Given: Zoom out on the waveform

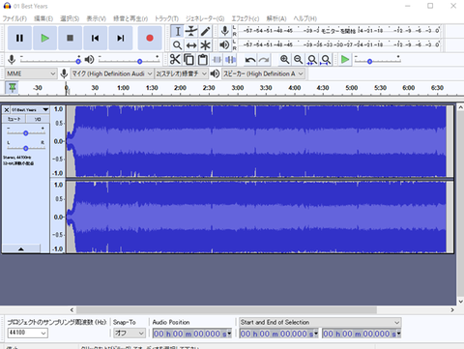Looking at the screenshot, I should click(299, 60).
